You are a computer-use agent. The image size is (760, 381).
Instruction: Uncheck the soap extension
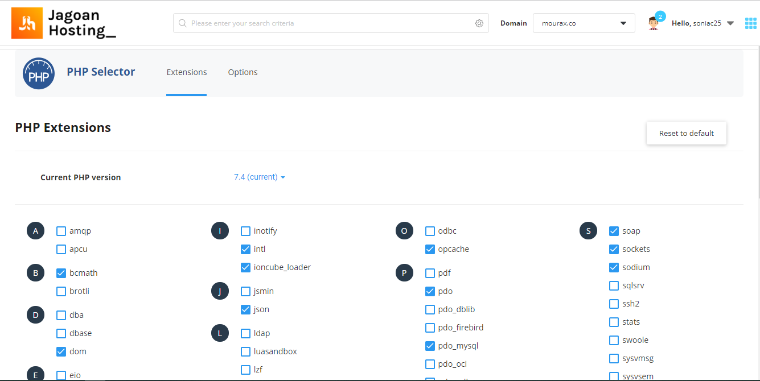614,231
